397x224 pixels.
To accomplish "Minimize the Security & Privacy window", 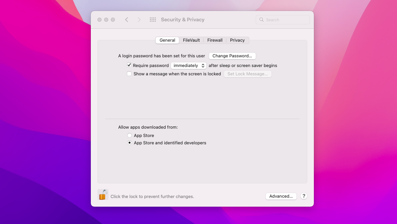I will (106, 19).
